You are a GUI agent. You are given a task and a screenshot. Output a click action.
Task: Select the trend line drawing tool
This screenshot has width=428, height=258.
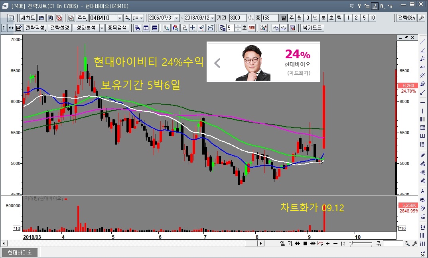pyautogui.click(x=423, y=42)
